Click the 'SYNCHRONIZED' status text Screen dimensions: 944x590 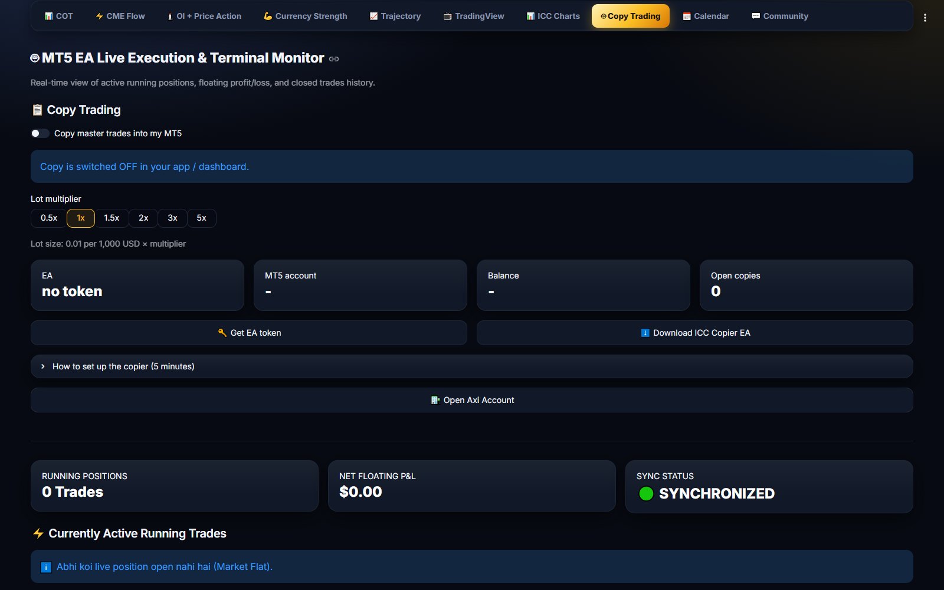[717, 493]
